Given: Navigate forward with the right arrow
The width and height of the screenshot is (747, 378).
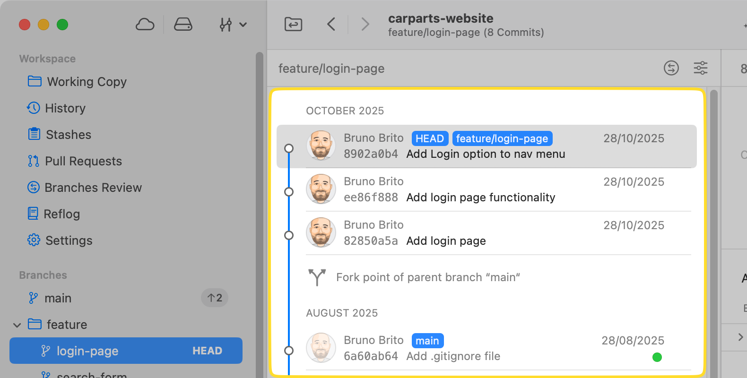Looking at the screenshot, I should (x=365, y=24).
